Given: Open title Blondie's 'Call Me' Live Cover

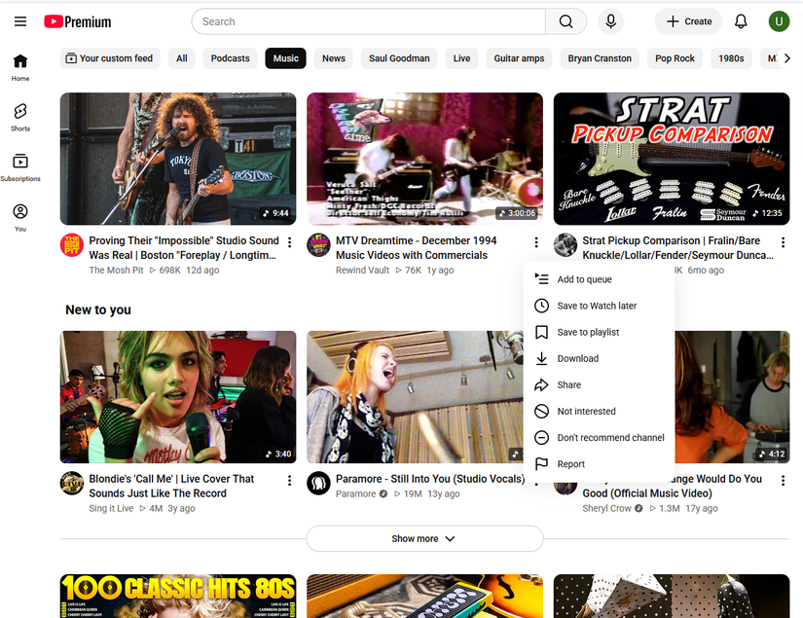Looking at the screenshot, I should [x=171, y=486].
